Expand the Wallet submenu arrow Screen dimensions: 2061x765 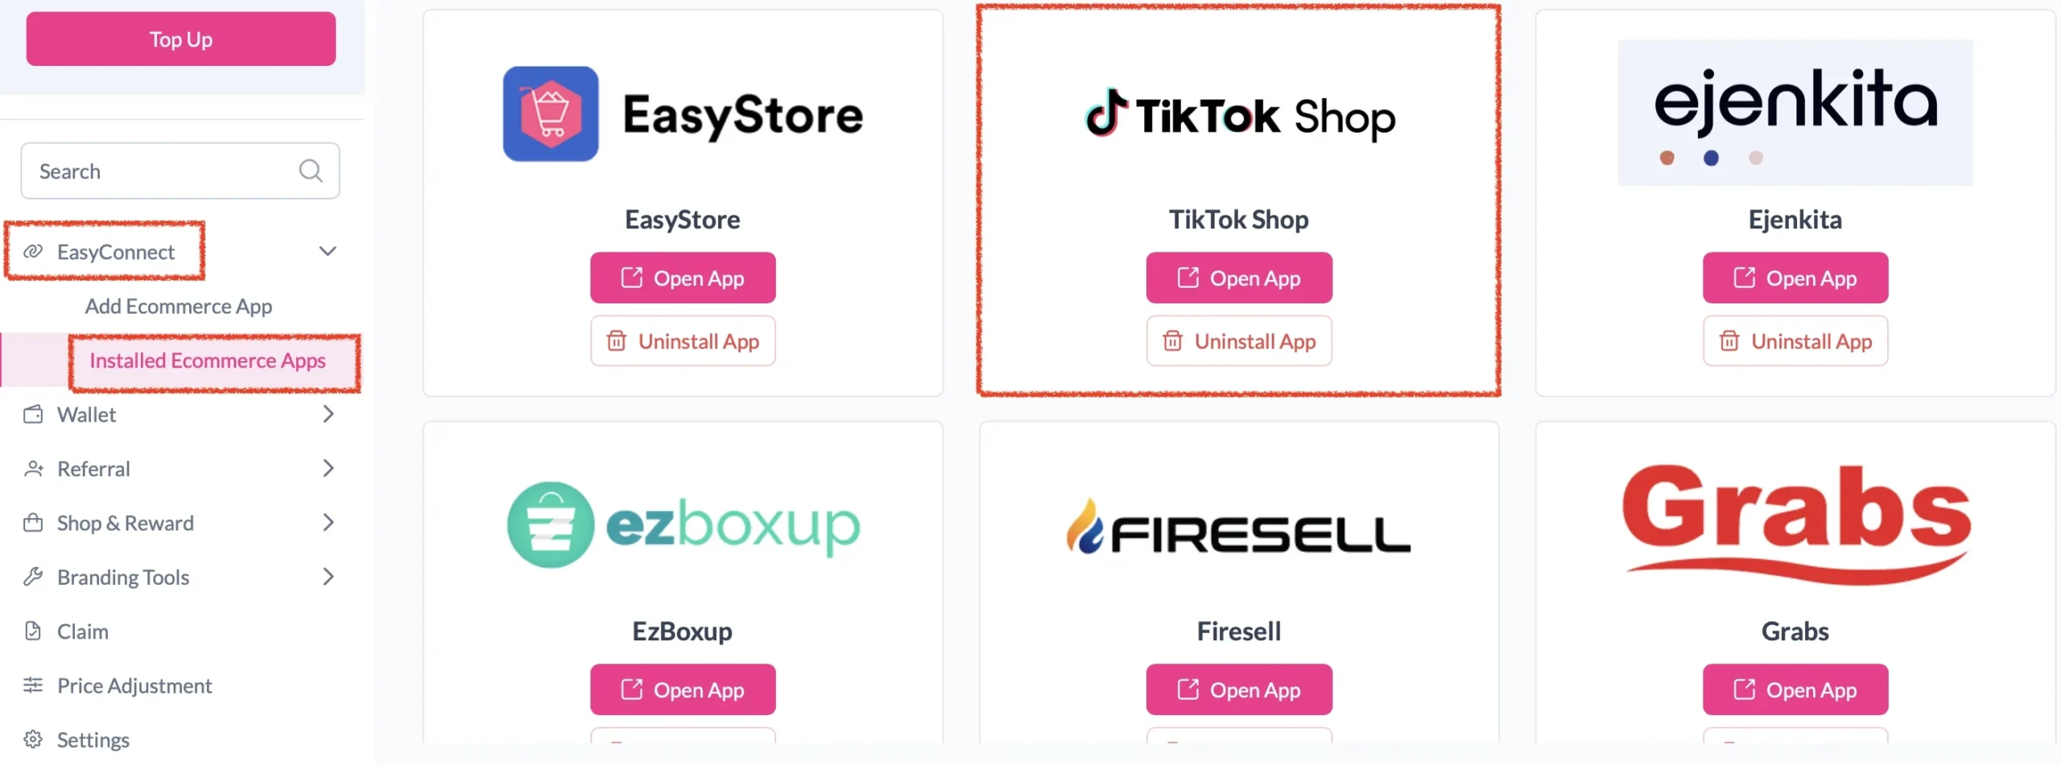click(x=328, y=414)
